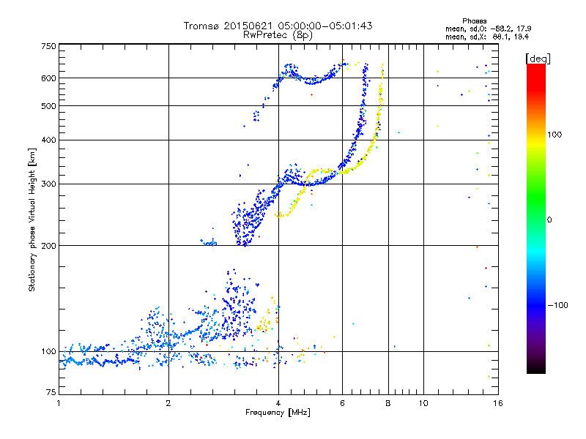
Task: Click the y-axis tick label '600'
Action: 48,78
